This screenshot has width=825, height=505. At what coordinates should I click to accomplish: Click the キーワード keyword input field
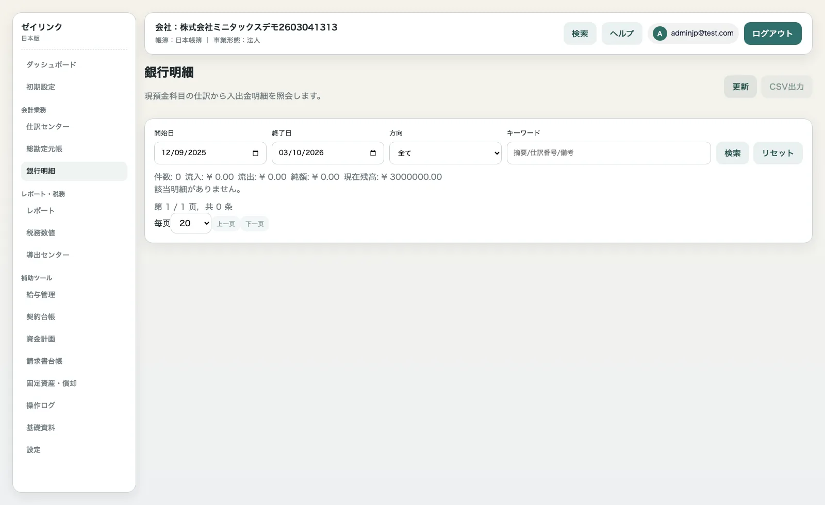pos(608,153)
